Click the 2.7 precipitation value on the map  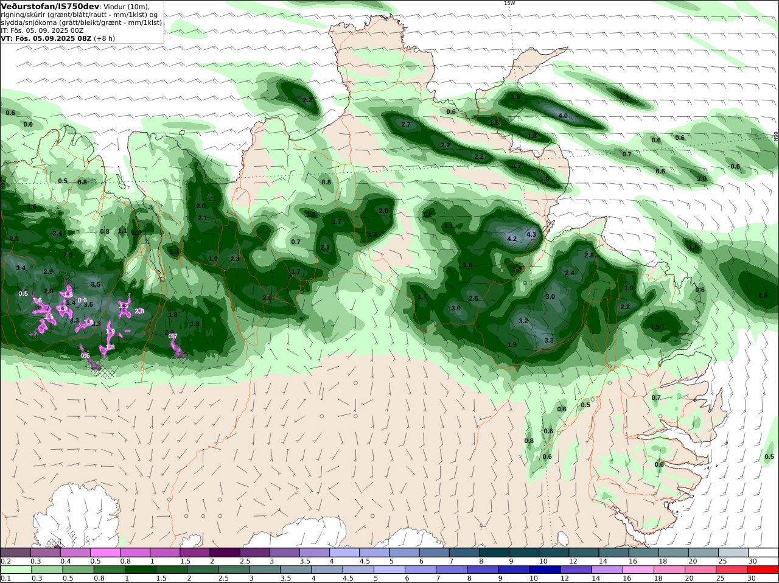407,124
